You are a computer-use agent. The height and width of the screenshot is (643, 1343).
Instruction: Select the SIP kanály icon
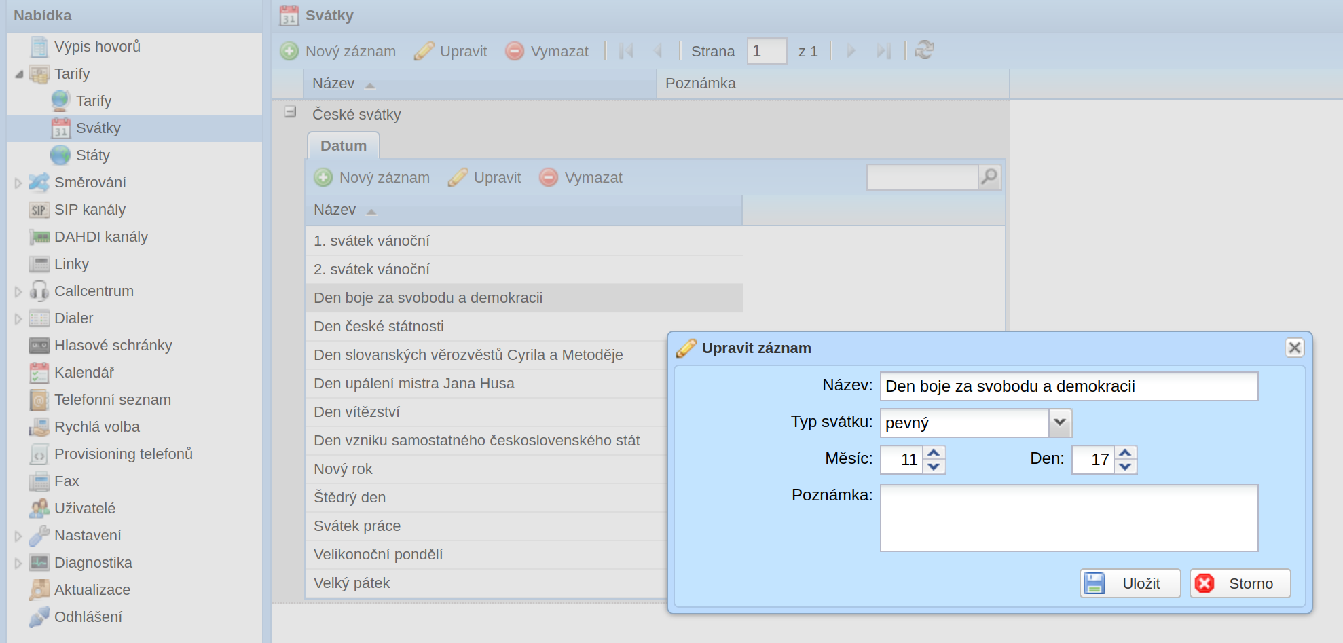coord(39,210)
